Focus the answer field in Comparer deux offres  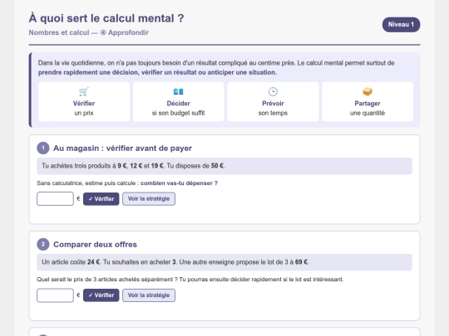point(55,295)
